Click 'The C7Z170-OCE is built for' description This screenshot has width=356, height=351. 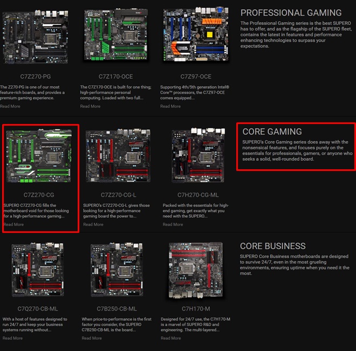pyautogui.click(x=115, y=92)
